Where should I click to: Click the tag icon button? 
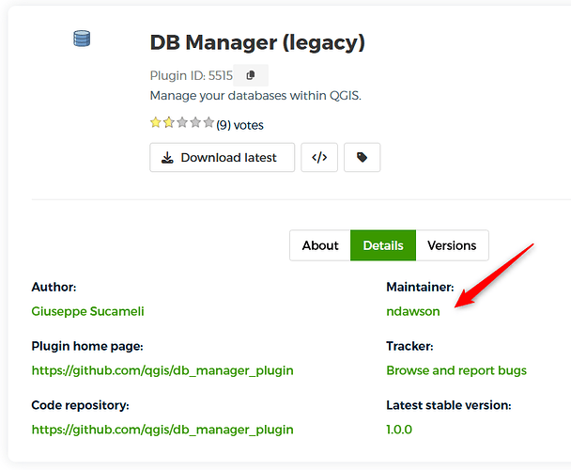coord(362,158)
